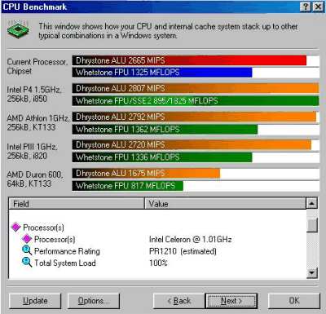Screen dimensions: 326x314
Task: Click the magnifier icon next to Performance Rating
Action: [27, 250]
